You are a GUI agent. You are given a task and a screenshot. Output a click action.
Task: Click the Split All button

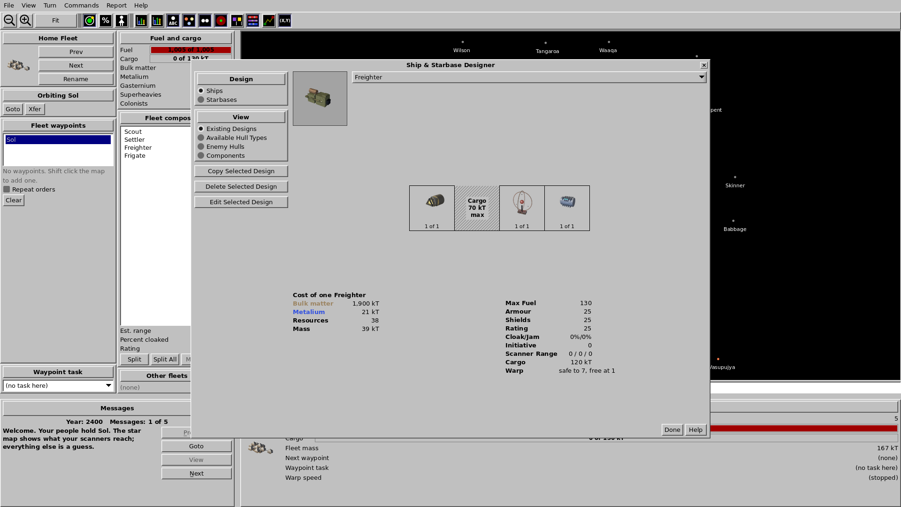(165, 359)
